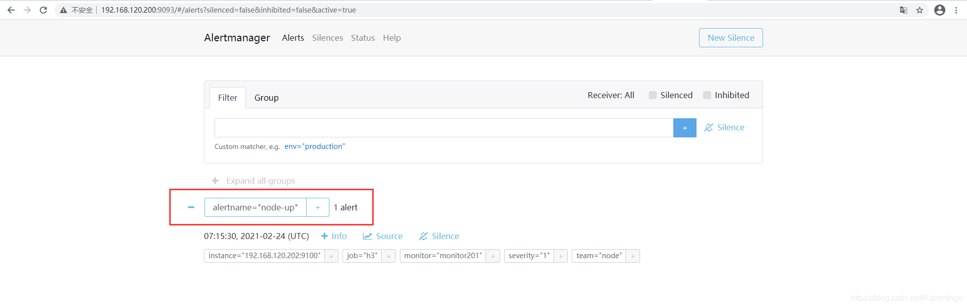Click the instance="192.168.120.202:9100" label
The image size is (967, 307).
coord(264,256)
